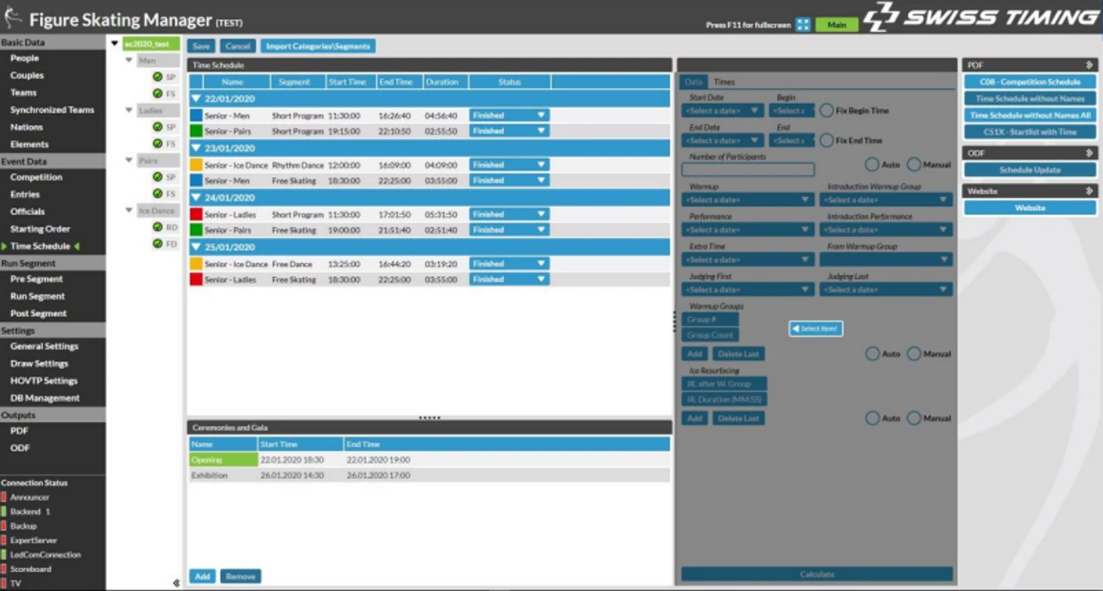This screenshot has height=591, width=1103.
Task: Click red color swatch of Senior - Ladies Short Program
Action: point(196,214)
